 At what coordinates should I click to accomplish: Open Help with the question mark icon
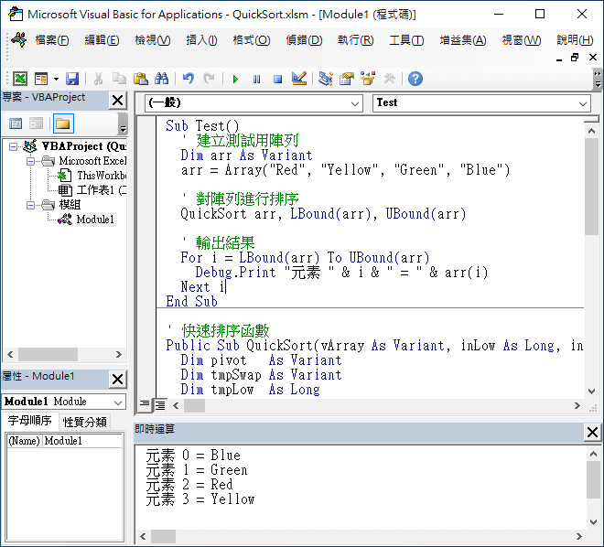pyautogui.click(x=415, y=79)
